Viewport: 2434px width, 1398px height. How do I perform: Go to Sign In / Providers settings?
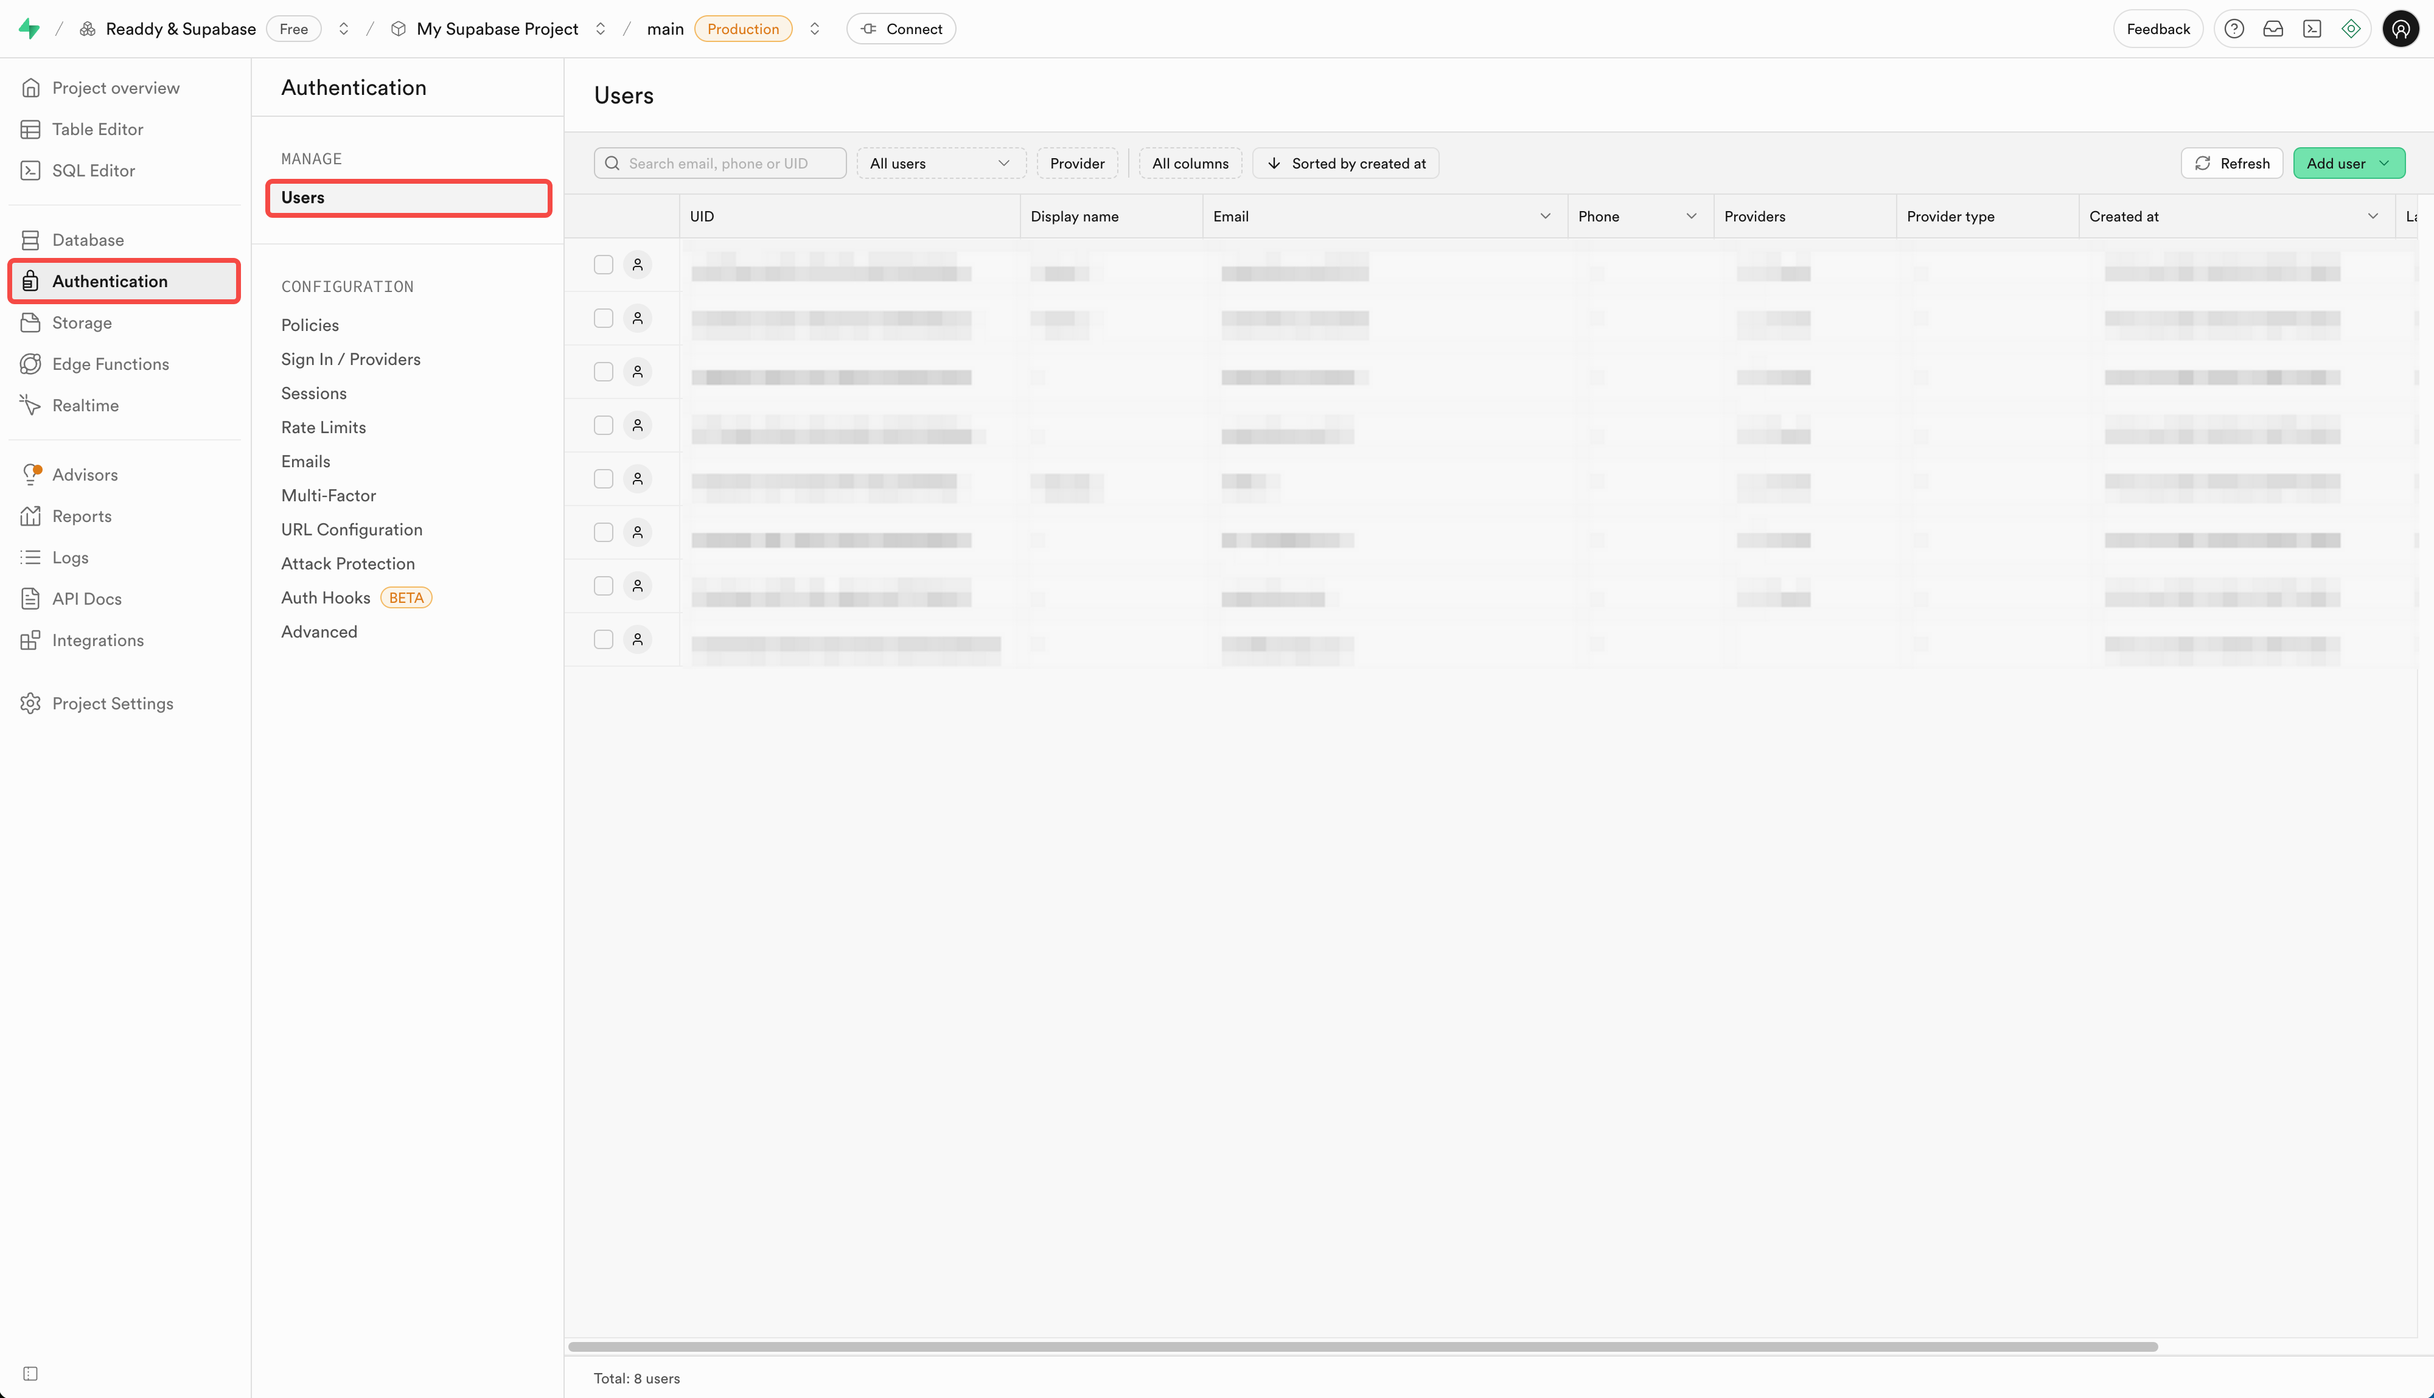(350, 359)
